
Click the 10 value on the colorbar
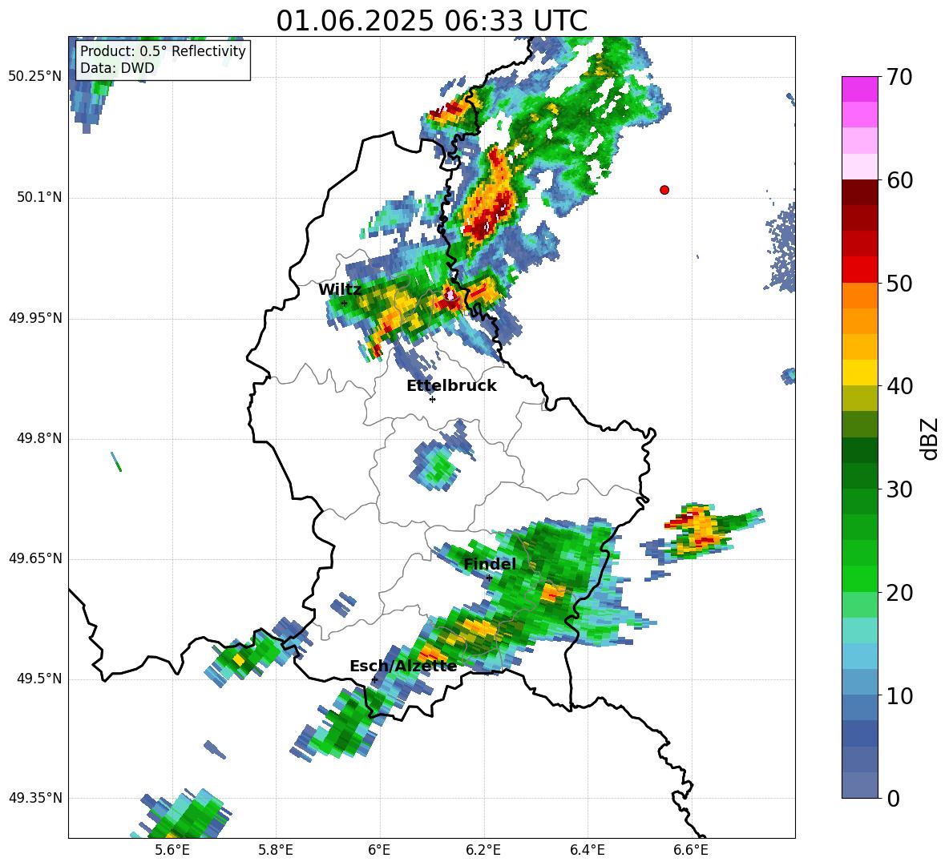tap(899, 695)
